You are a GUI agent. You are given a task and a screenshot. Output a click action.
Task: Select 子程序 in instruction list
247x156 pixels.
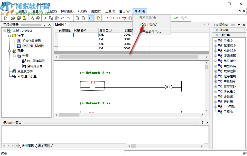point(228,112)
